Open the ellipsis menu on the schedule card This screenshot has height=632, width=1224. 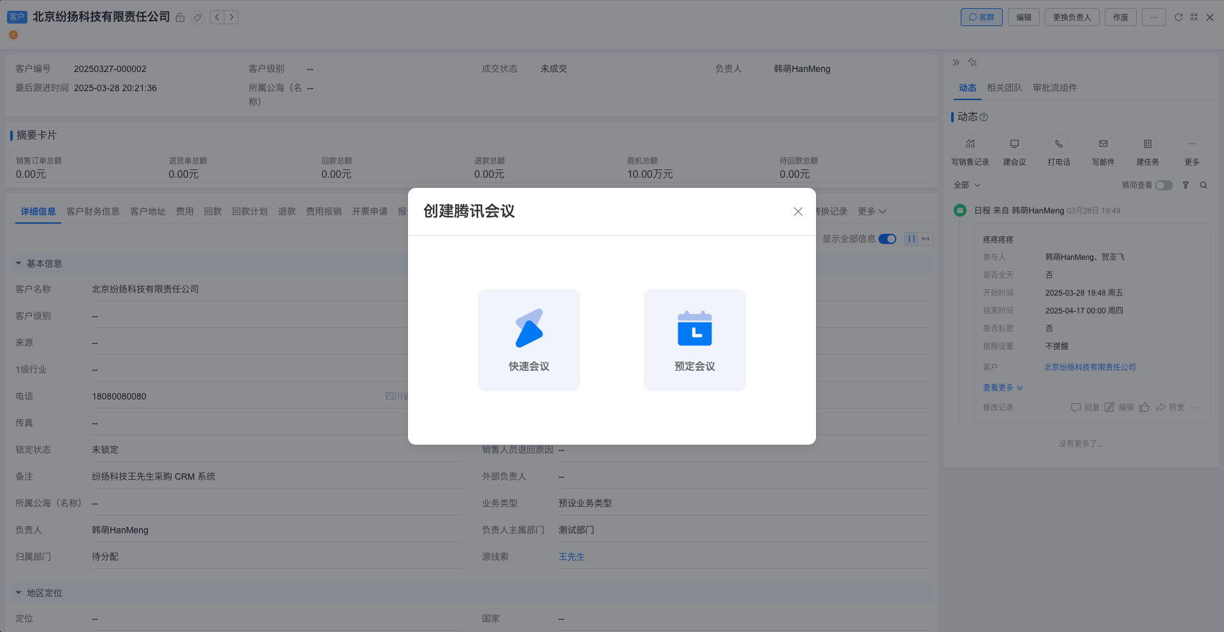[1195, 408]
